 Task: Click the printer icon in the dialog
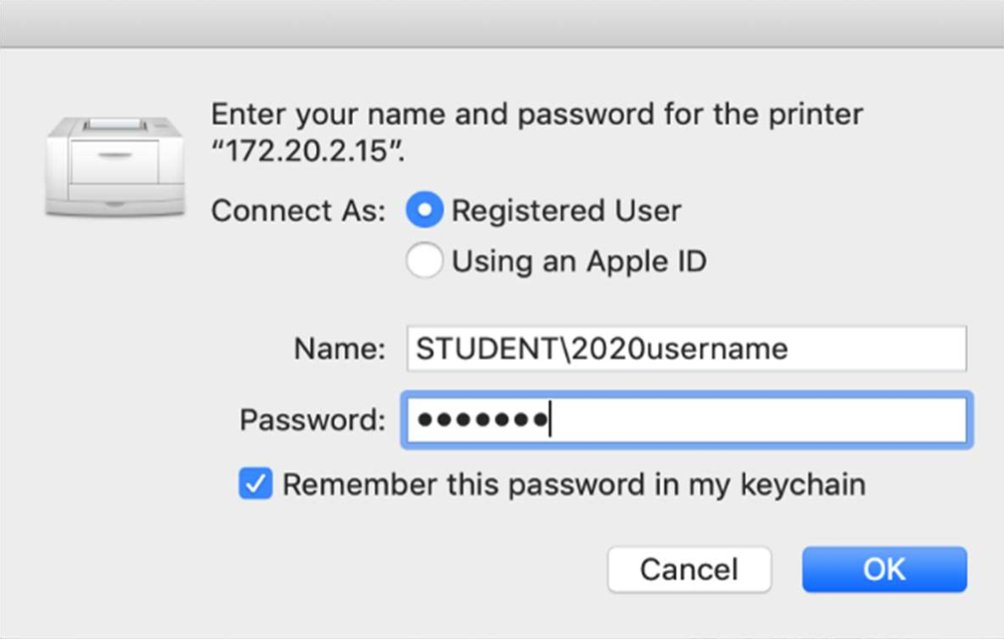pos(116,166)
